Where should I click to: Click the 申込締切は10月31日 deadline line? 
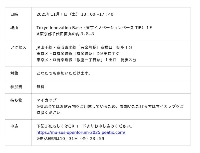pyautogui.click(x=70, y=139)
